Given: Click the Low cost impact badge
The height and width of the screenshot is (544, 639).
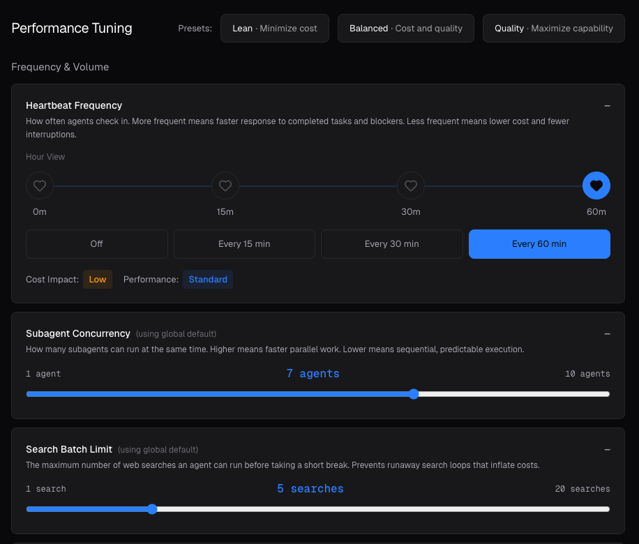Looking at the screenshot, I should 98,279.
